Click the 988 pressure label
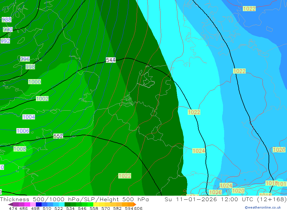287x210 pixels. coord(7,19)
